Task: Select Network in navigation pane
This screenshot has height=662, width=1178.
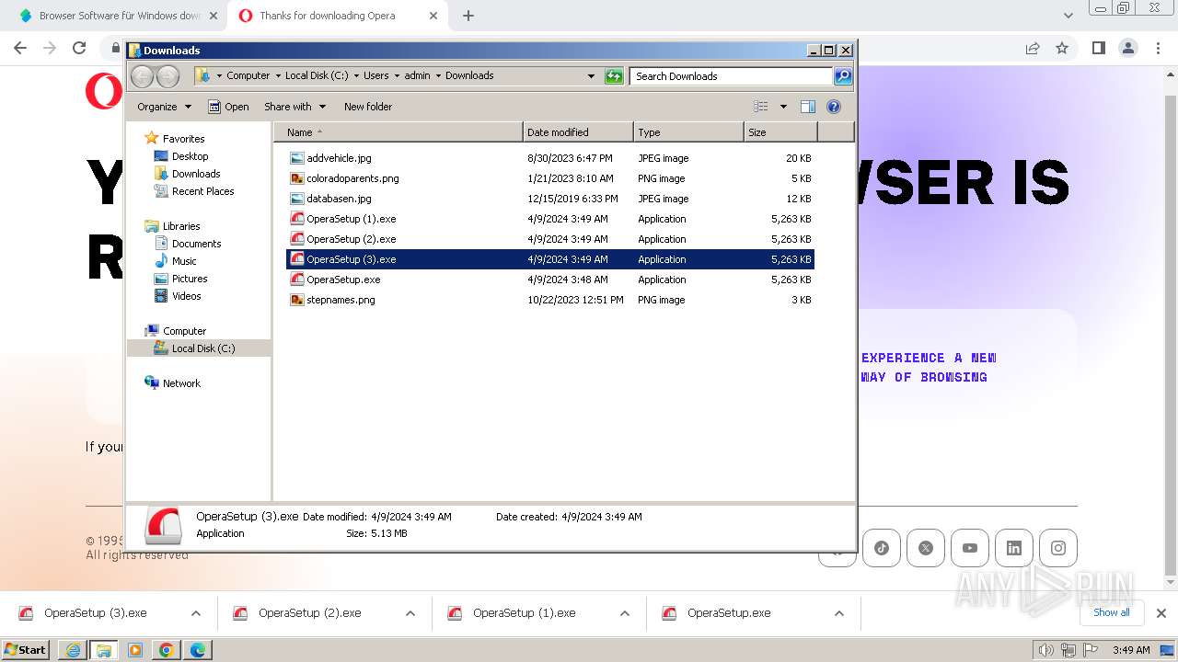Action: [x=181, y=383]
